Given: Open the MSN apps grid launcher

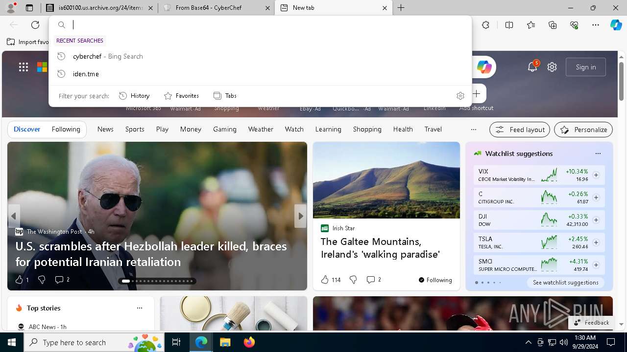Looking at the screenshot, I should tap(24, 67).
